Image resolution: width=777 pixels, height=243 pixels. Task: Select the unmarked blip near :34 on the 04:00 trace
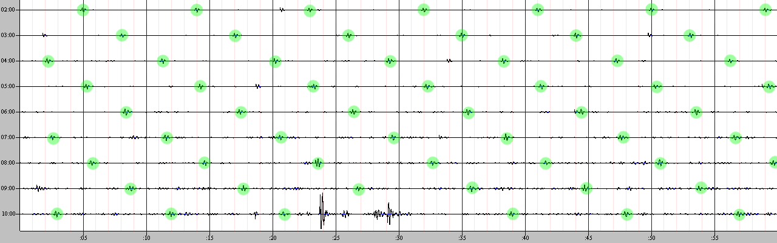tap(449, 60)
